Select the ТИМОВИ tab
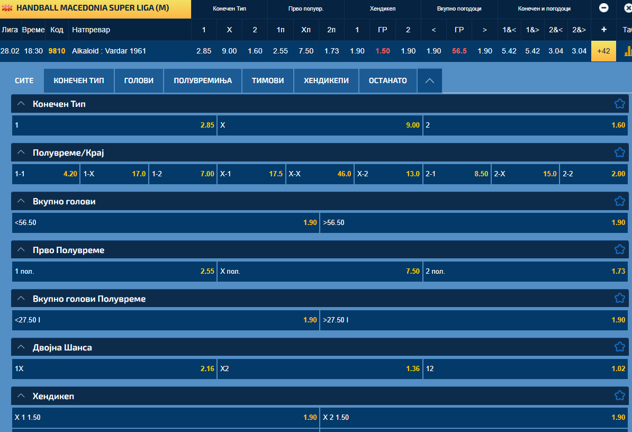 point(268,81)
